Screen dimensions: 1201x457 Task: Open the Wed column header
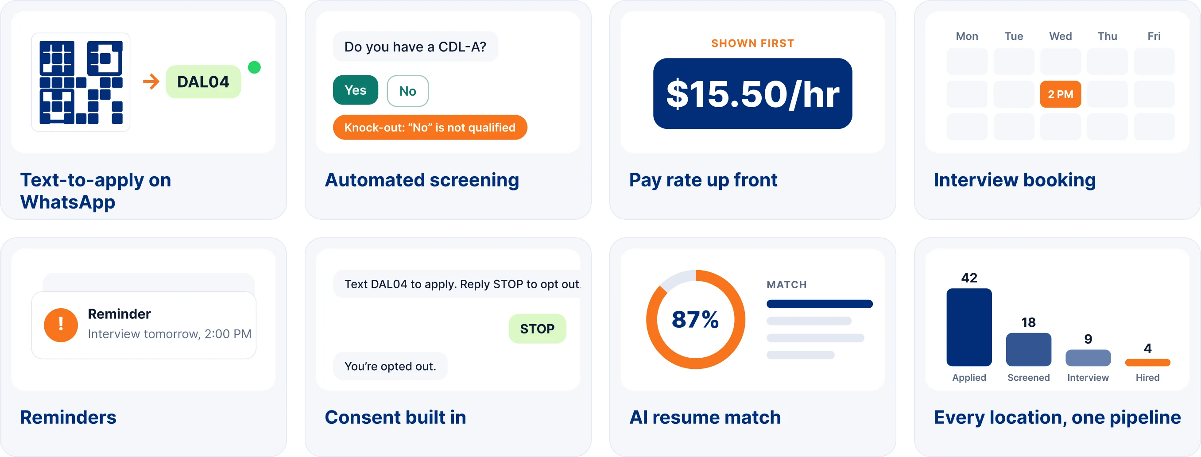pyautogui.click(x=1060, y=36)
